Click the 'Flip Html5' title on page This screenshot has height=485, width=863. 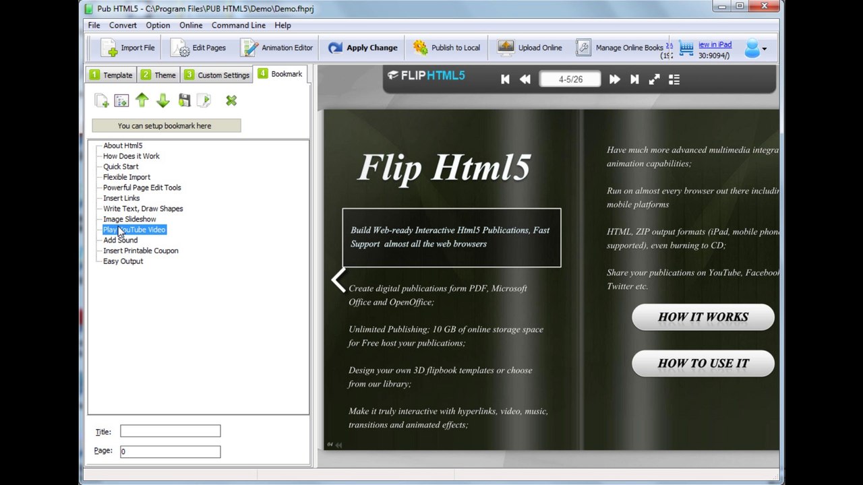[444, 167]
